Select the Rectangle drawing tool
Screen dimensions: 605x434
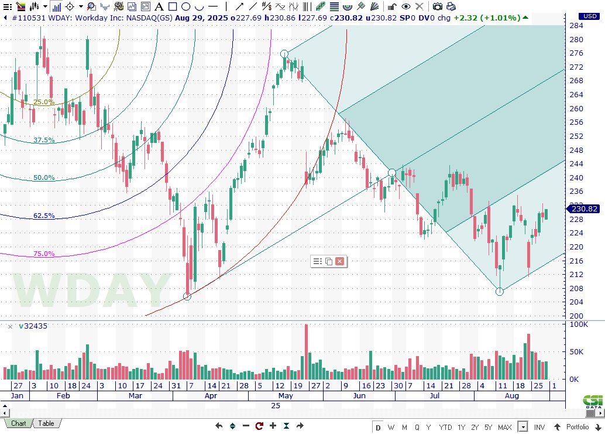tap(173, 6)
